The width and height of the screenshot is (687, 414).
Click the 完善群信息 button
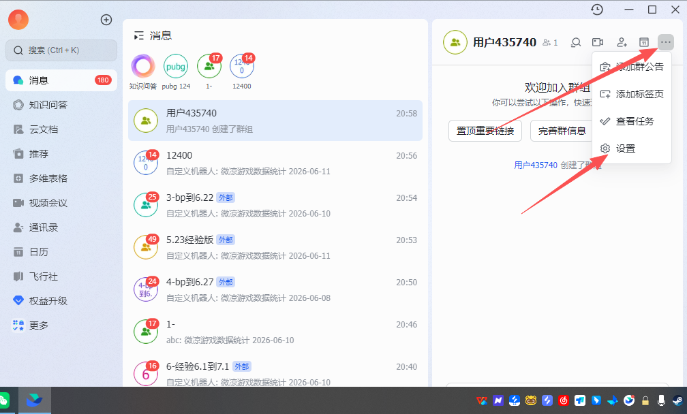(x=562, y=131)
